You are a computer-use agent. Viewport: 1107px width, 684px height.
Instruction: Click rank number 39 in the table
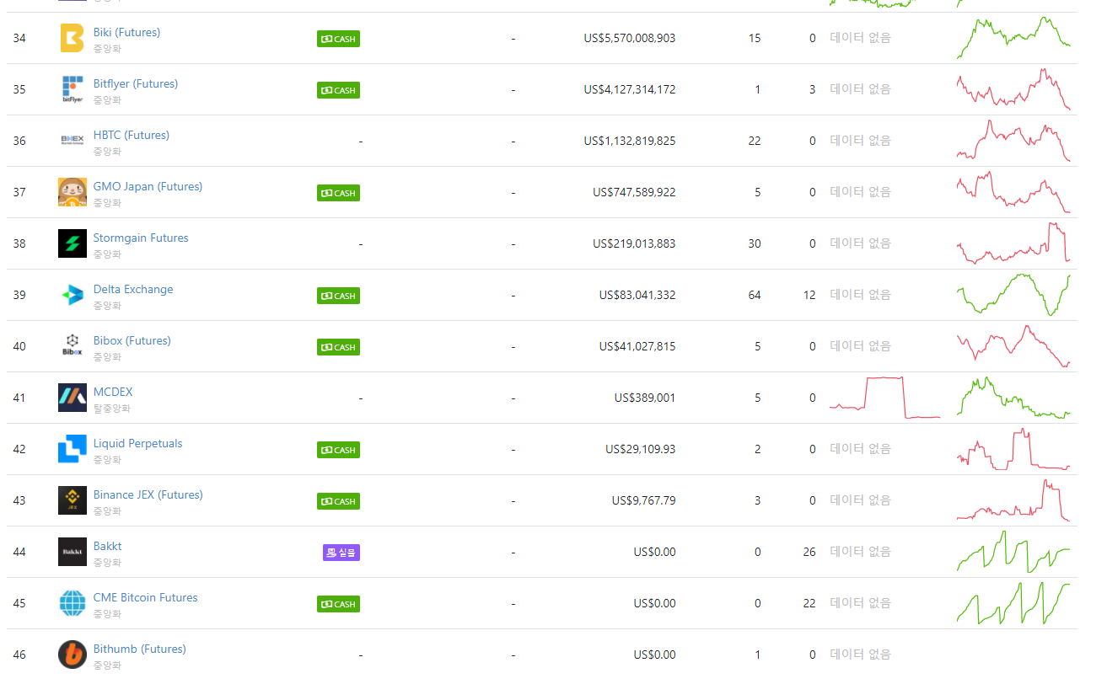click(x=19, y=295)
